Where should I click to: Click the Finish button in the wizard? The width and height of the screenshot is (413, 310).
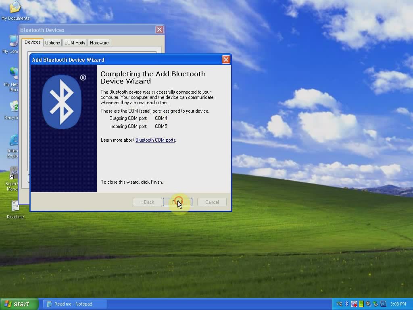coord(177,202)
